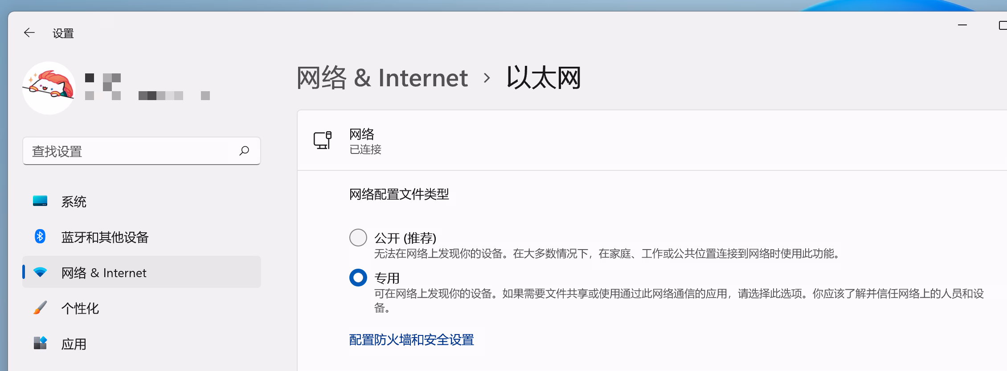Click the Bluetooth icon in sidebar

tap(40, 237)
